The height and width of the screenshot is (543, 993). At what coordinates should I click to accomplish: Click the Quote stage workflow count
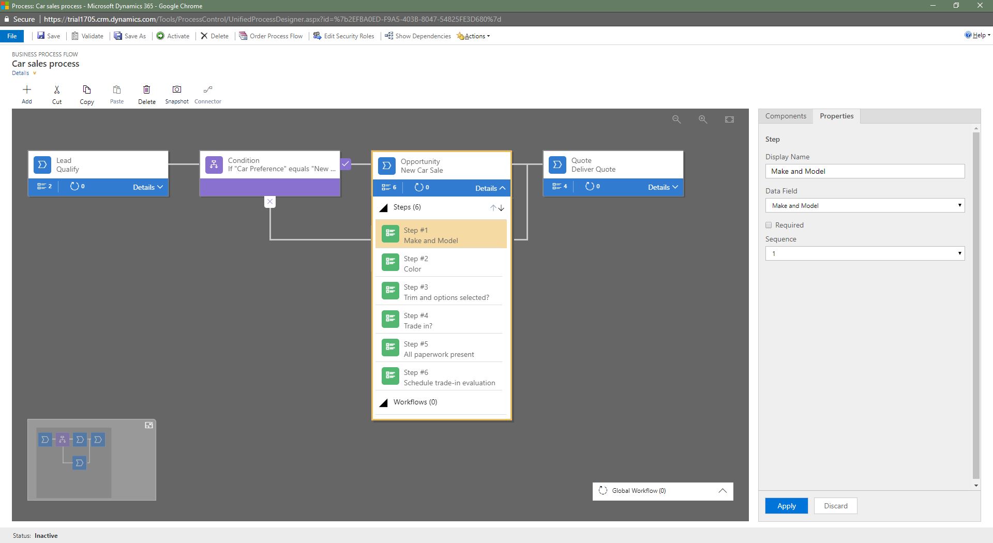(x=592, y=186)
